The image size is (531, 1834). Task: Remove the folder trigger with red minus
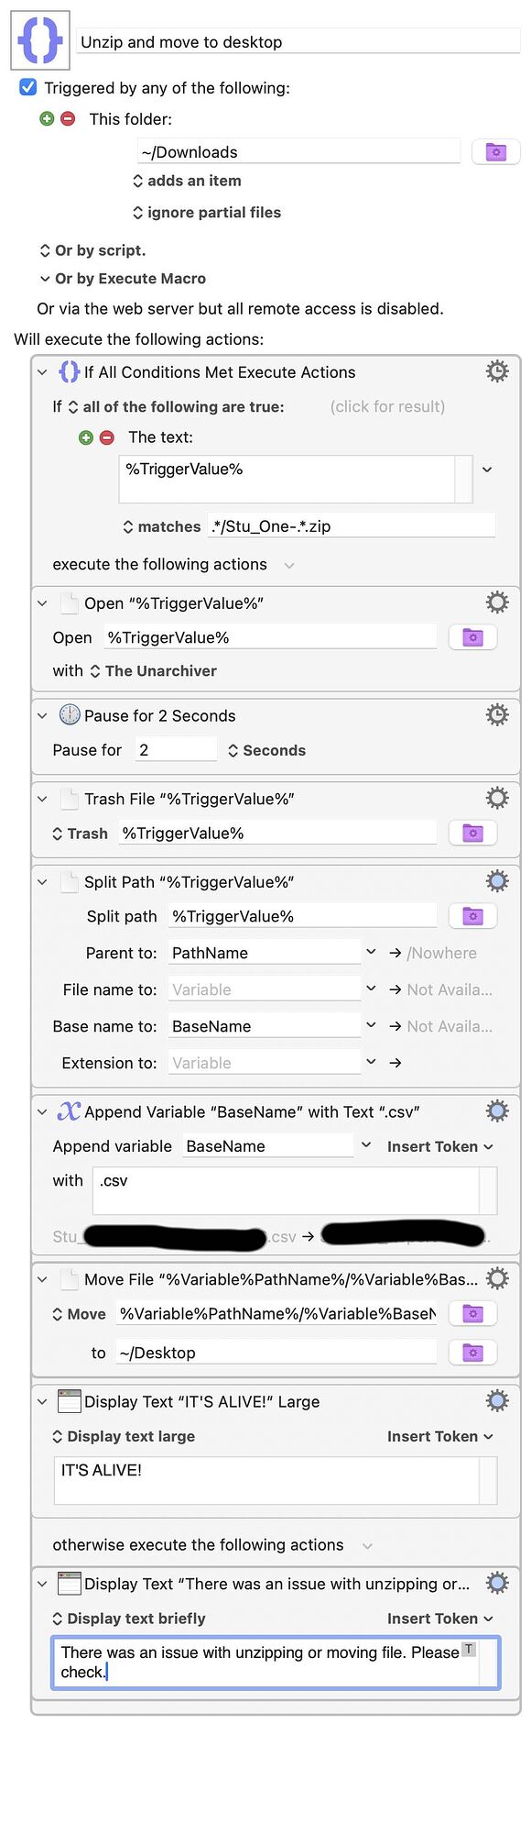(x=68, y=119)
